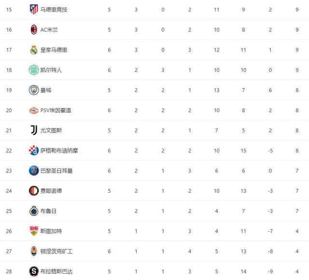Click the Feyenoord club logo
Screen dimensions: 309x280
(x=33, y=191)
